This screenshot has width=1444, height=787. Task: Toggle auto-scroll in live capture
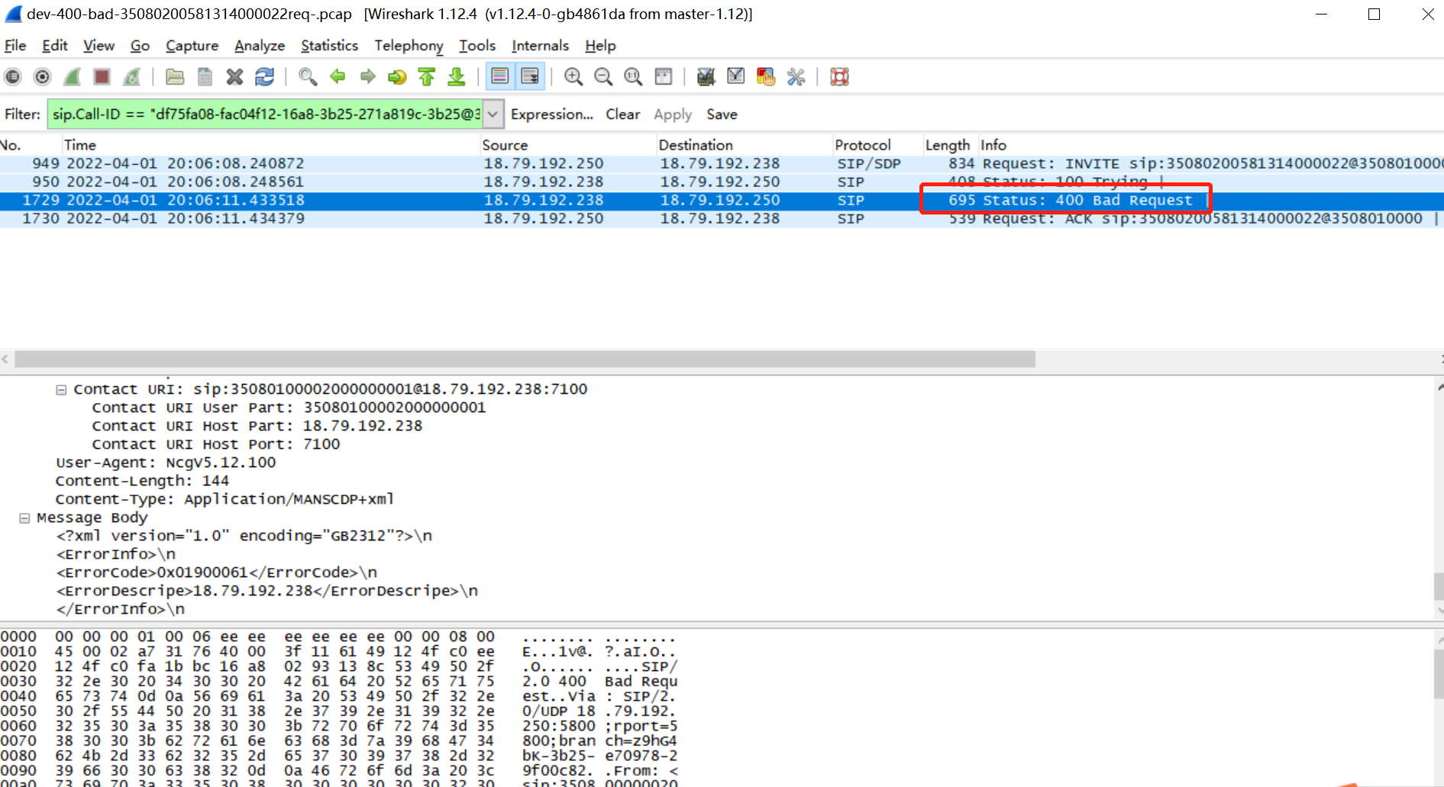[x=529, y=77]
